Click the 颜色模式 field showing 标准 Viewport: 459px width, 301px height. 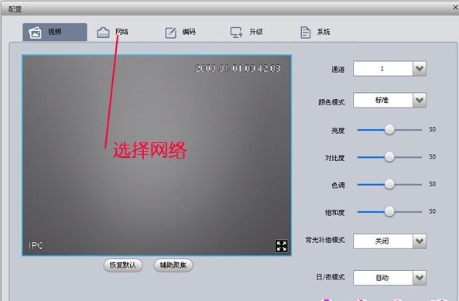(383, 101)
